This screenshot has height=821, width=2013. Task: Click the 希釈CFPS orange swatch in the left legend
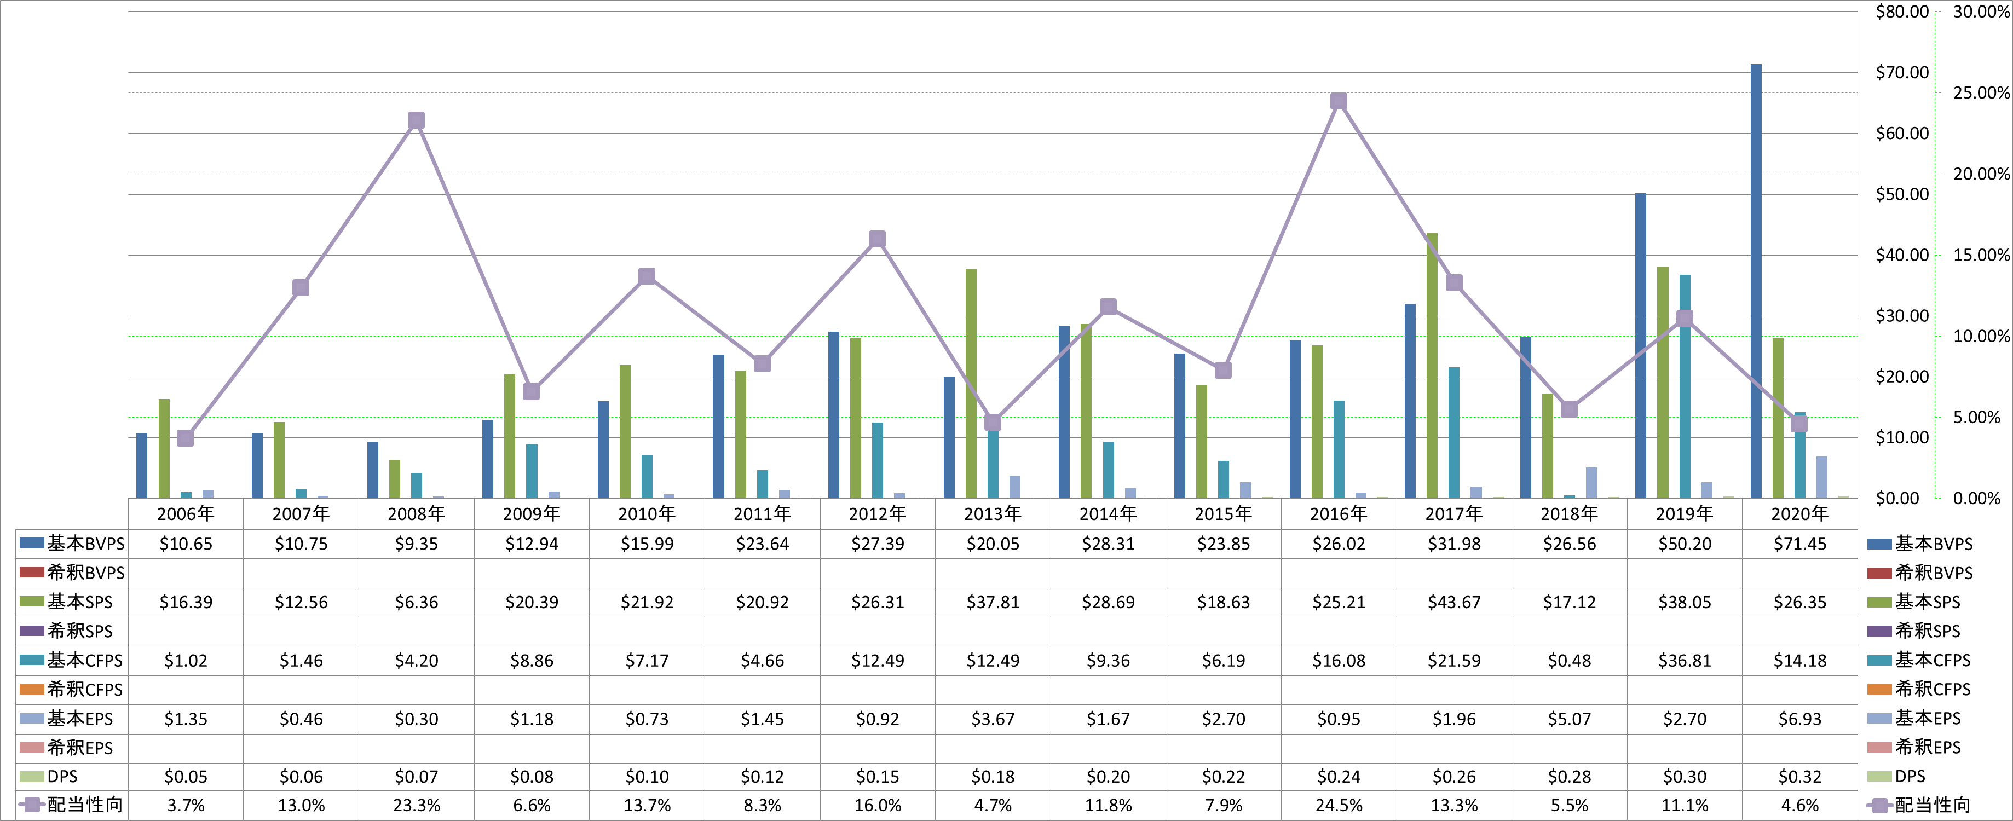click(31, 689)
